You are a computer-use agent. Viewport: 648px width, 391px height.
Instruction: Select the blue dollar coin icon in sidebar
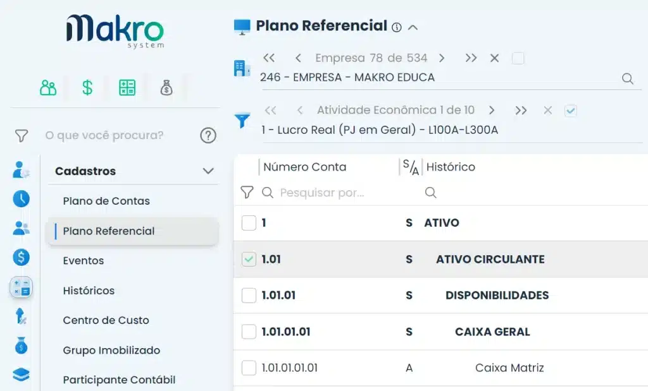(21, 257)
